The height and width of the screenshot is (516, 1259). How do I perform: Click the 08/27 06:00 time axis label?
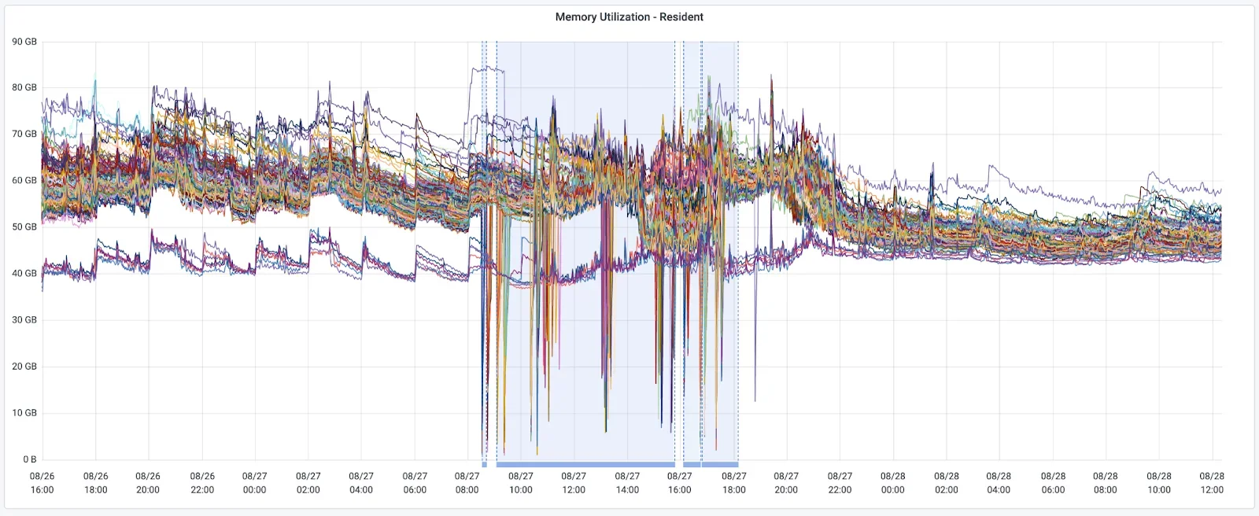(x=415, y=483)
